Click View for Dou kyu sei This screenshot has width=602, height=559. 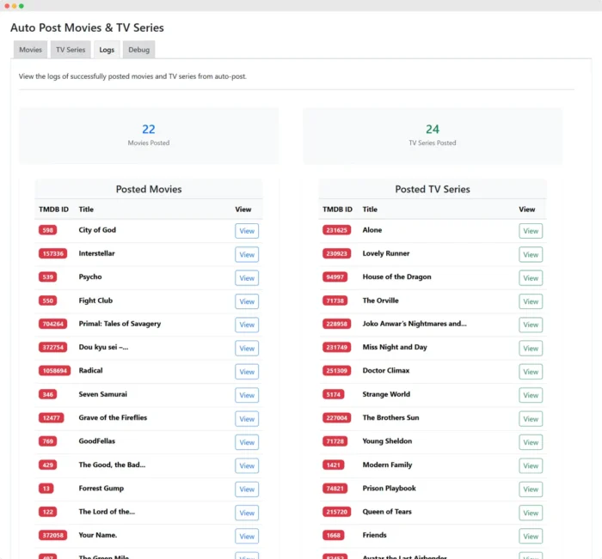pyautogui.click(x=247, y=348)
